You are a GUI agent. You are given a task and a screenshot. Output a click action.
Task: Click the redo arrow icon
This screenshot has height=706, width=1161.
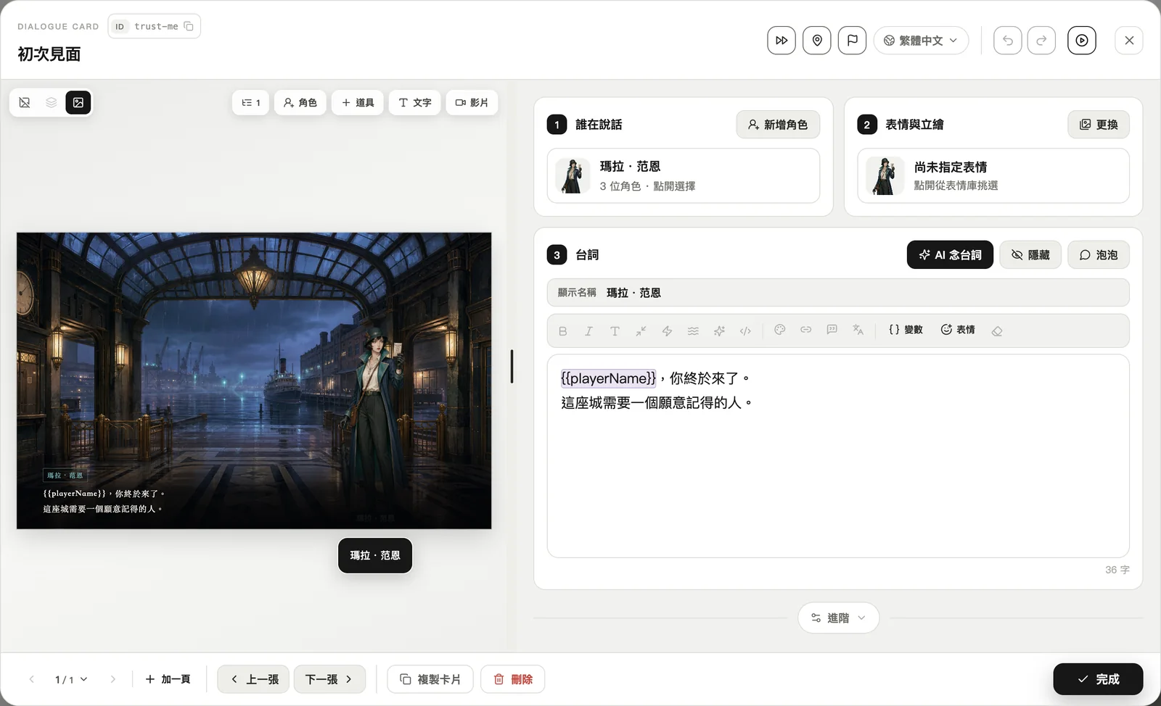[x=1041, y=41]
